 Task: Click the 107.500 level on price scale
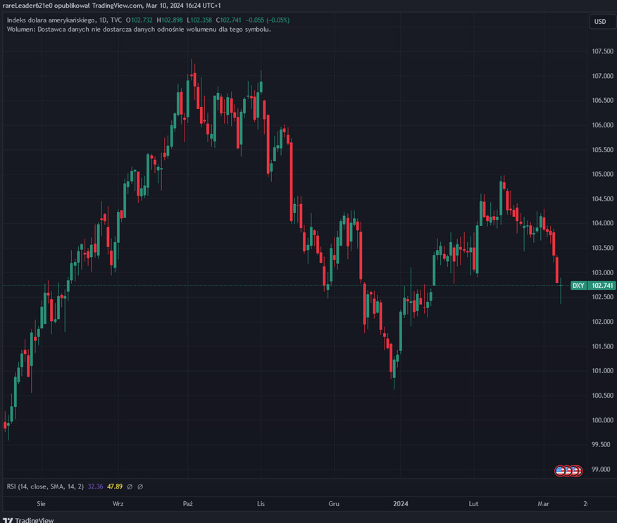pyautogui.click(x=601, y=51)
